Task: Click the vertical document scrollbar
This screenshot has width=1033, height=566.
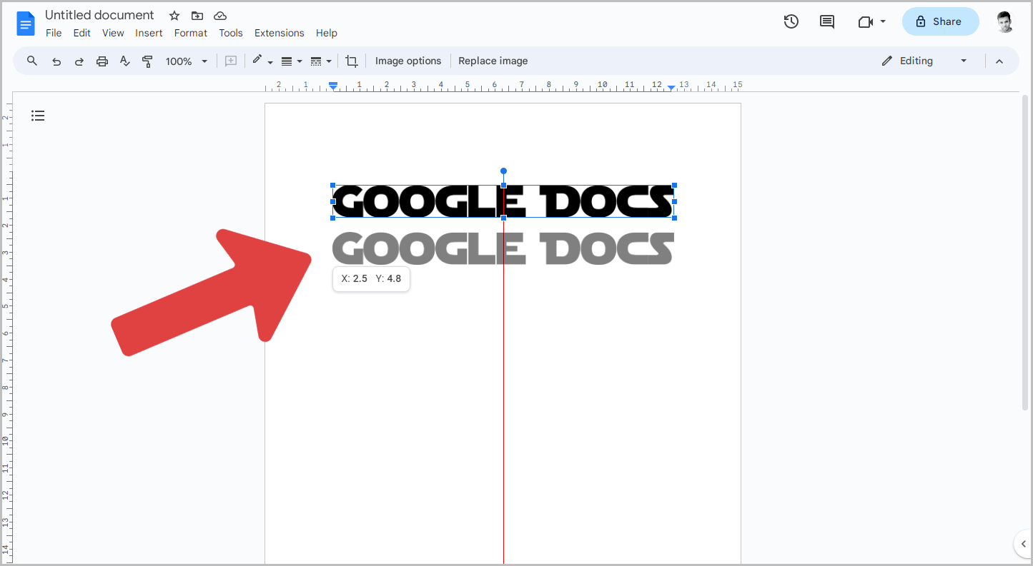Action: (x=1025, y=253)
